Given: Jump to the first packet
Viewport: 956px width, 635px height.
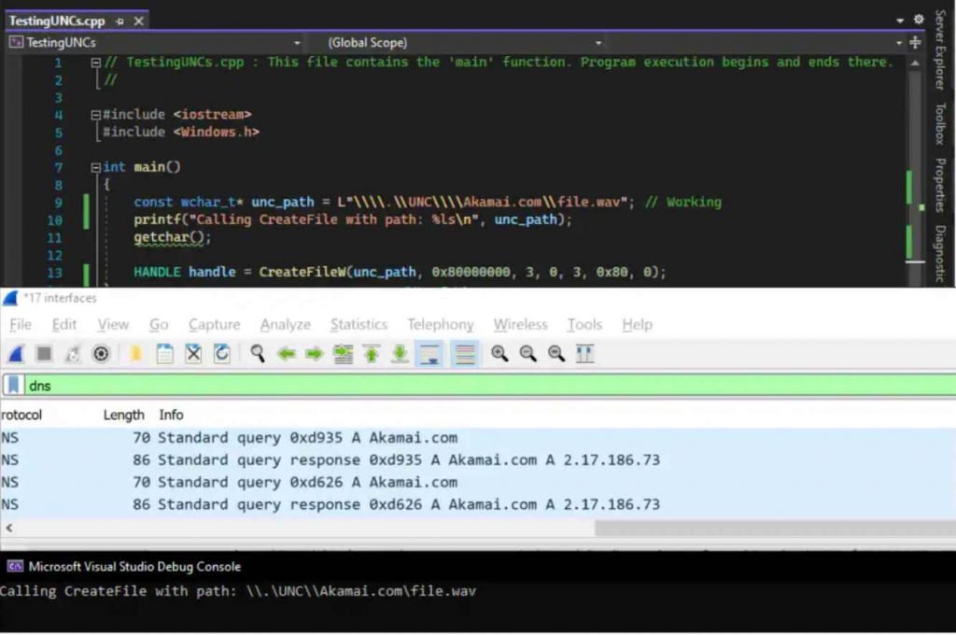Looking at the screenshot, I should pyautogui.click(x=372, y=354).
